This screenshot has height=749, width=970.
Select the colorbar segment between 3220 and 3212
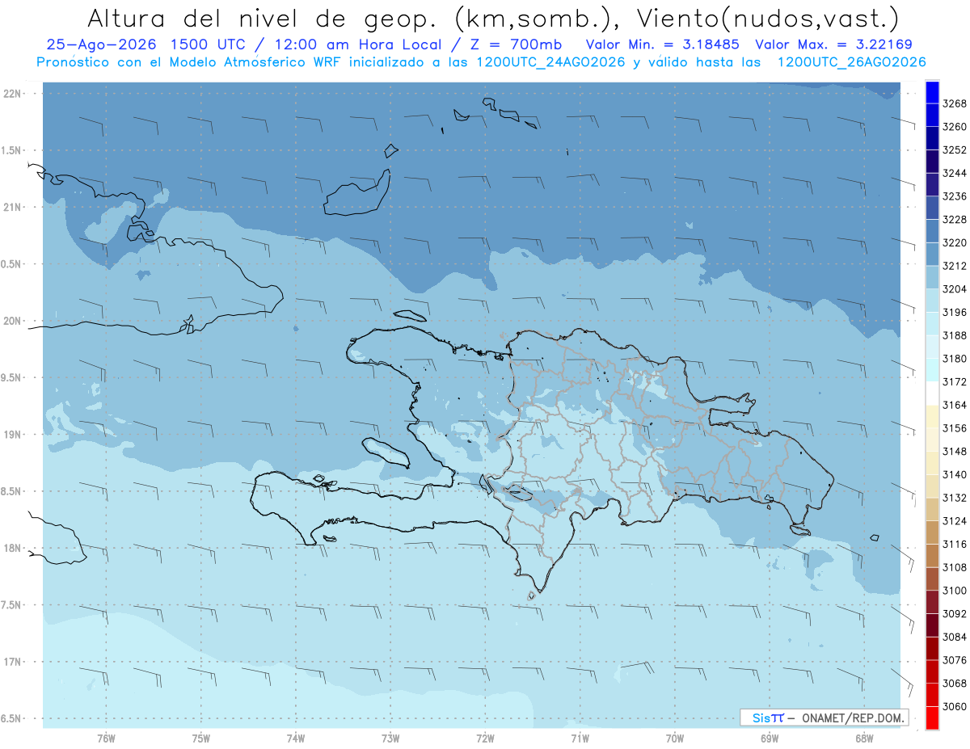coord(931,254)
